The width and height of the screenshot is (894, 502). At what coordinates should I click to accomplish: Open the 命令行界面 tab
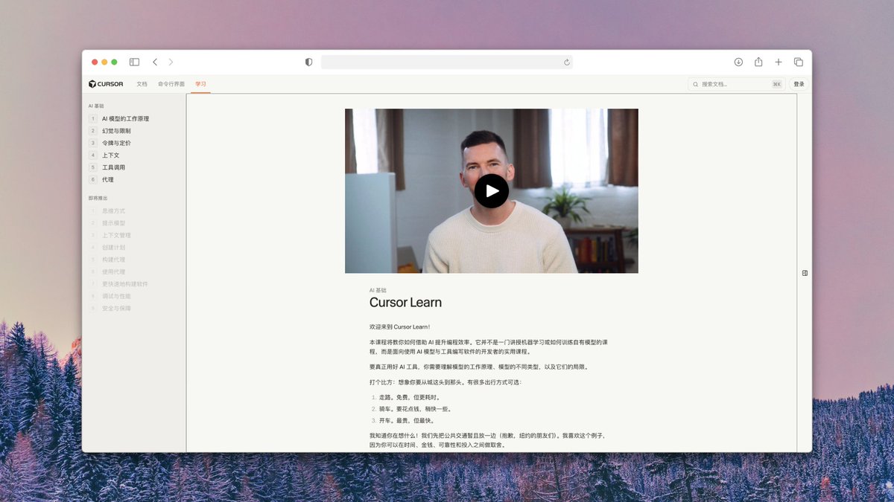coord(171,84)
